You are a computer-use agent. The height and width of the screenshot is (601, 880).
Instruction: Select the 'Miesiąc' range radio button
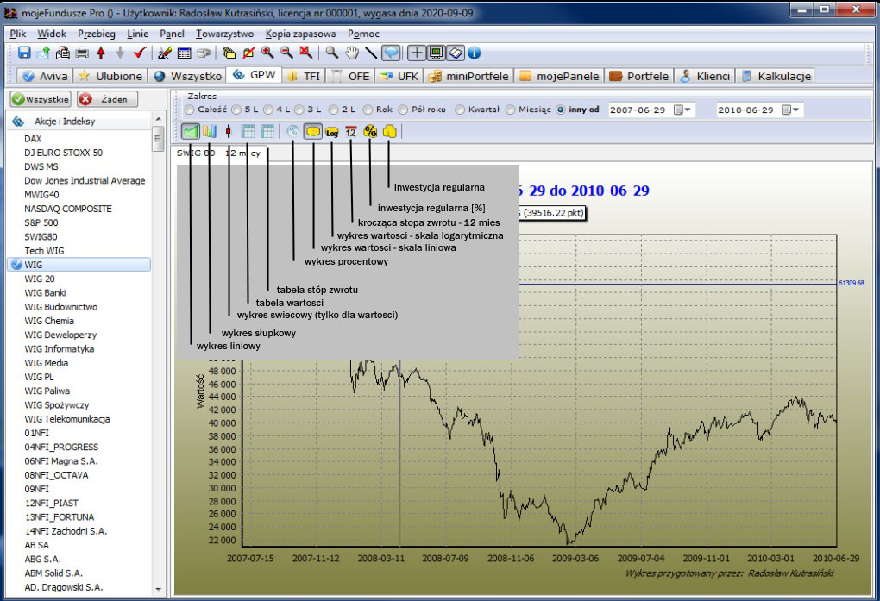pyautogui.click(x=511, y=110)
